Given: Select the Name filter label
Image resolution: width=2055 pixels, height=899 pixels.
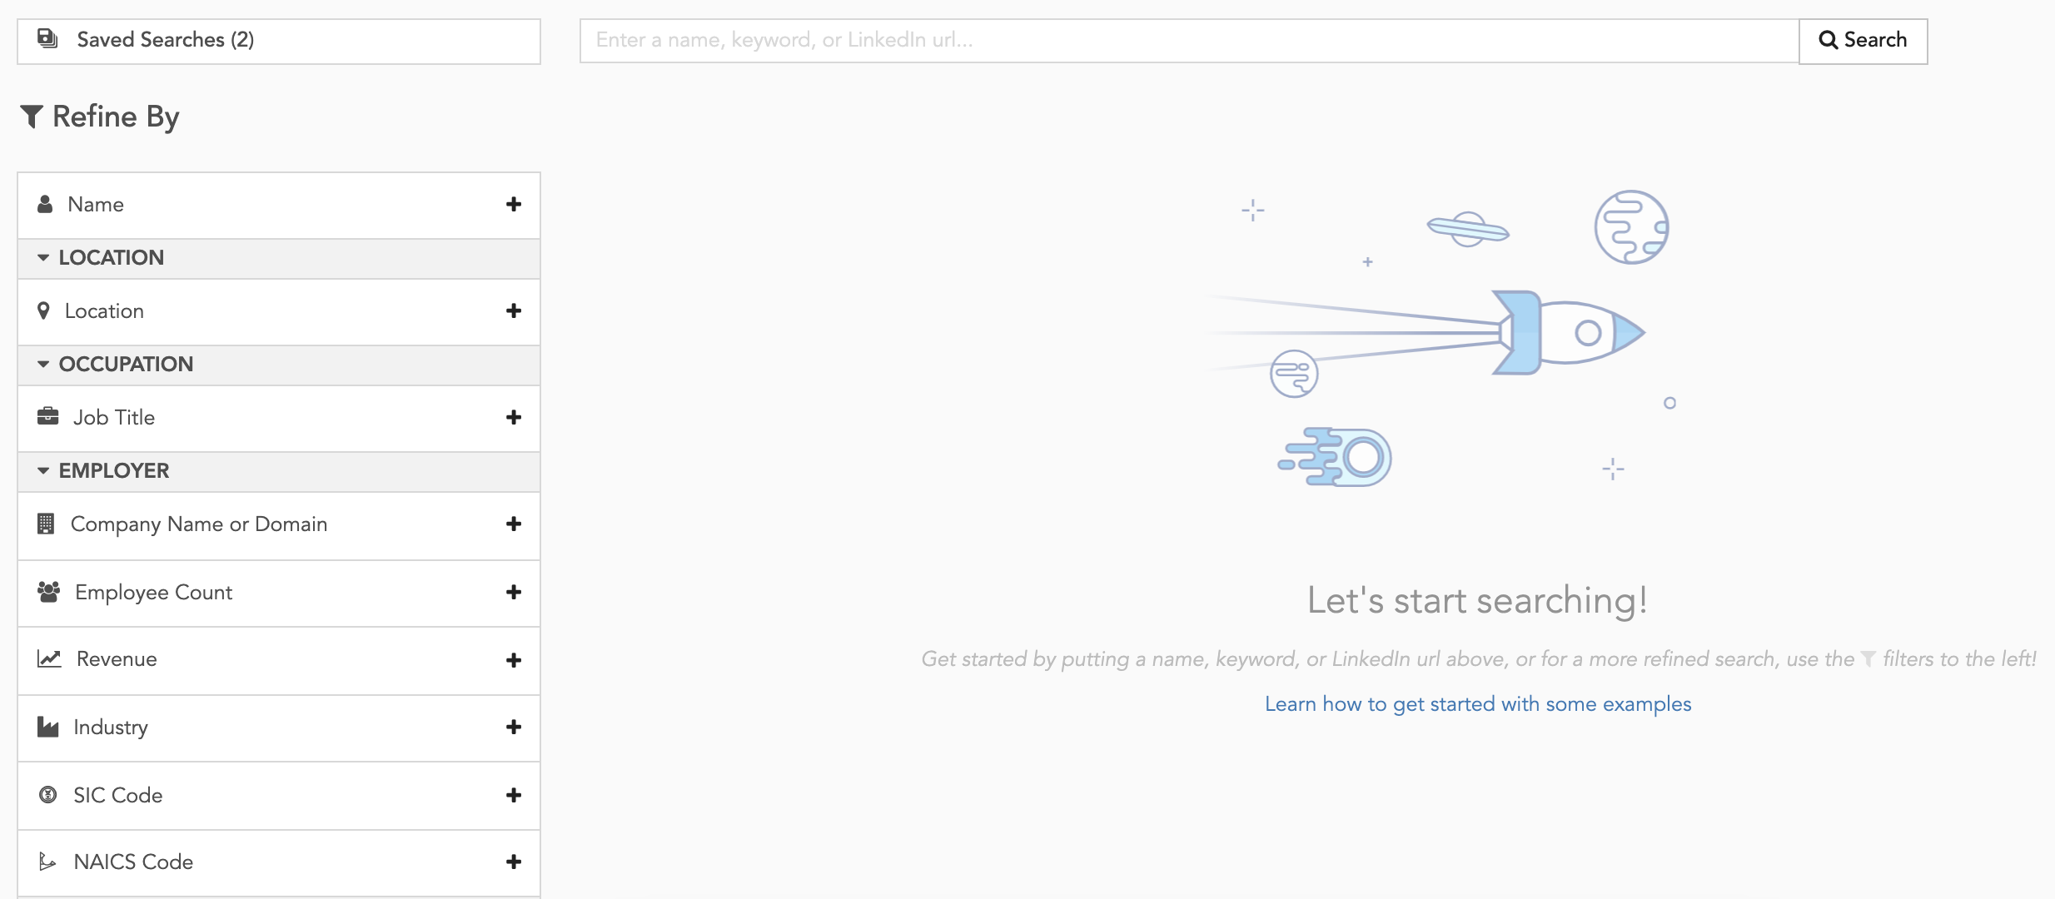Looking at the screenshot, I should click(96, 205).
